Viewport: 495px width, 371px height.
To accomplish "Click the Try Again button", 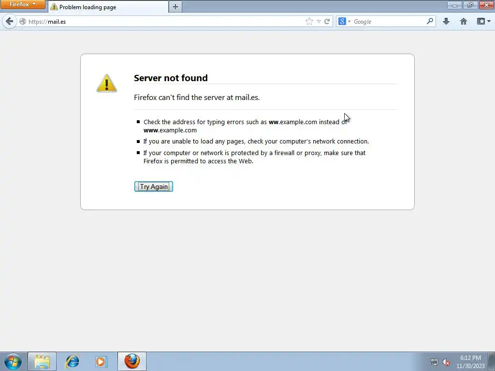I will [x=153, y=186].
